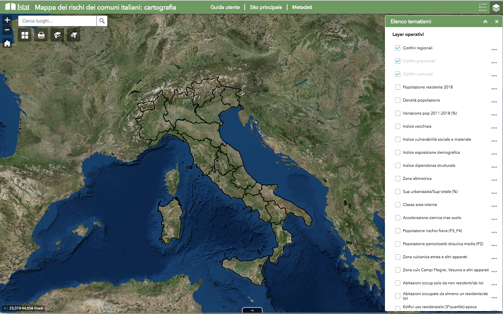Go to Sito principale
The width and height of the screenshot is (503, 314).
click(266, 7)
